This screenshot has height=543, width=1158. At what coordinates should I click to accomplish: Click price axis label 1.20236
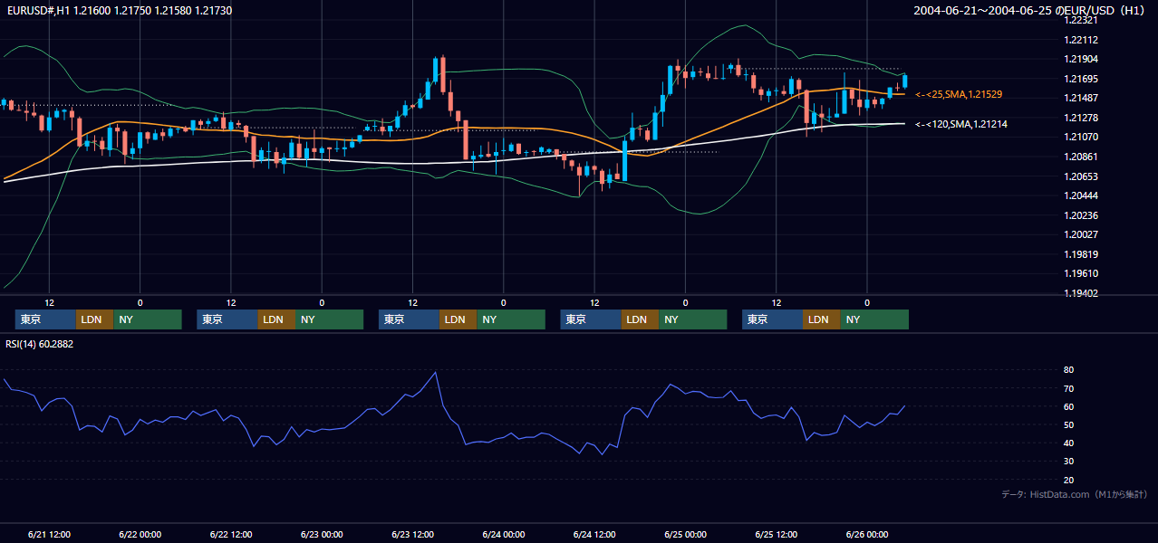tap(1082, 215)
